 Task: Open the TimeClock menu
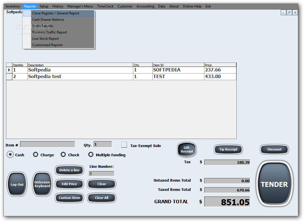click(x=105, y=6)
